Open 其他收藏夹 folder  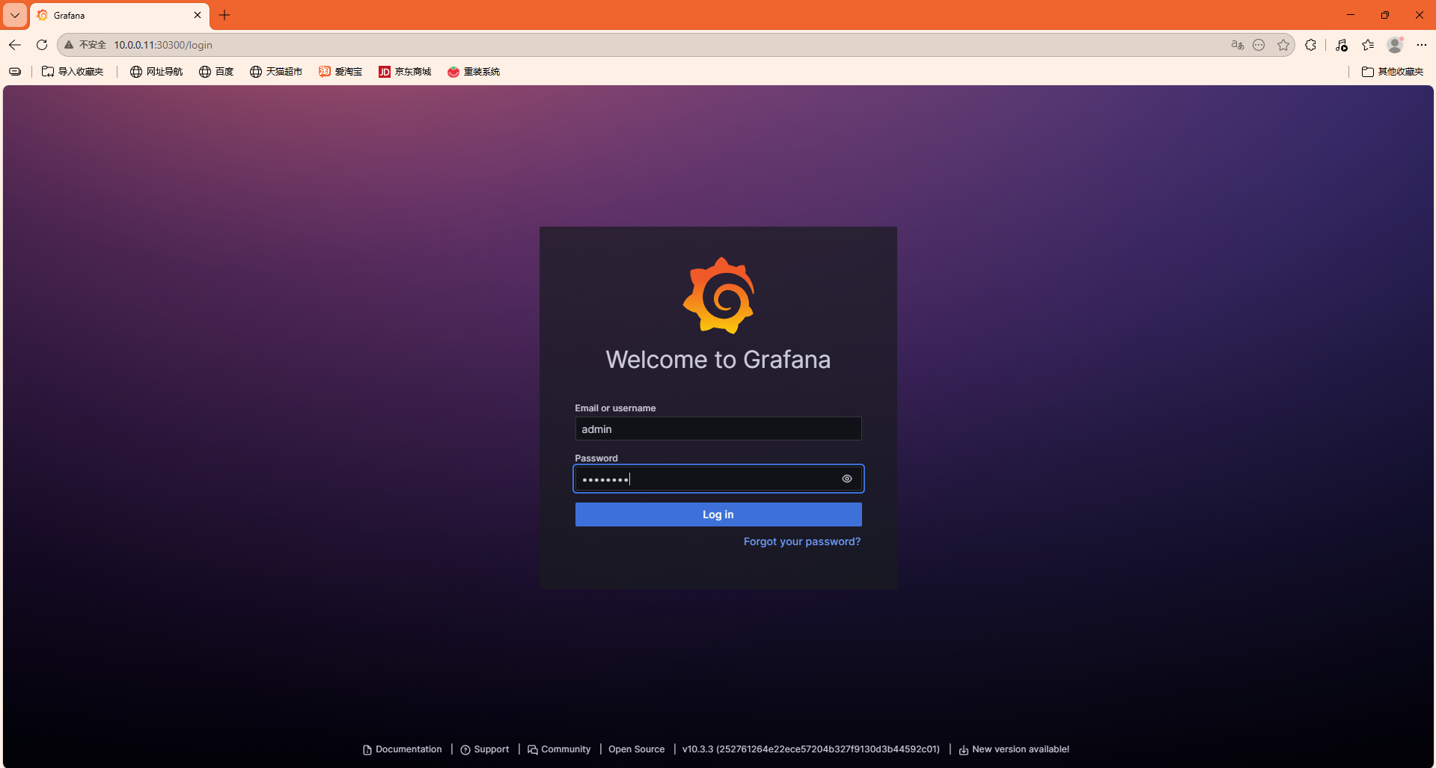[1393, 72]
